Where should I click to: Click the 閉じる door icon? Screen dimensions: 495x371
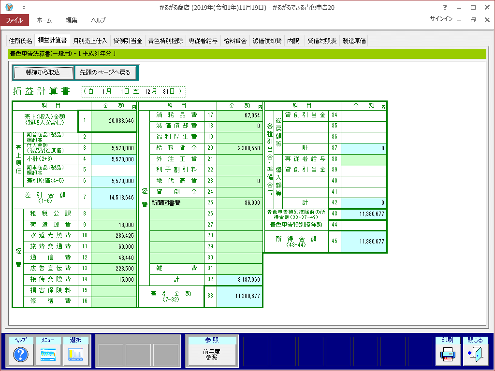tap(475, 354)
